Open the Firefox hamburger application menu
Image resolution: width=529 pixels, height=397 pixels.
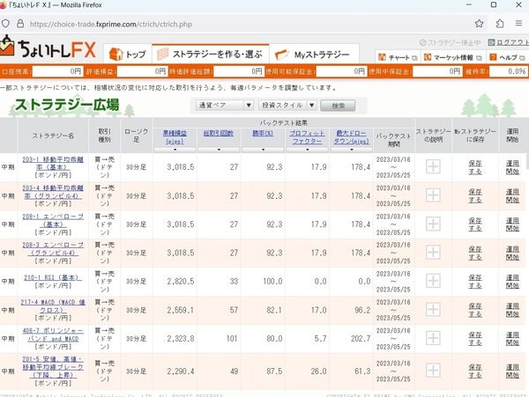click(x=518, y=23)
